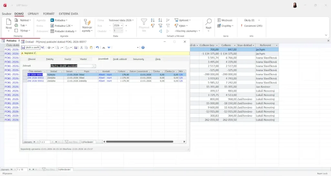This screenshot has width=331, height=176.
Task: Switch to the Dokumenty tab in dialog
Action: pos(138,59)
